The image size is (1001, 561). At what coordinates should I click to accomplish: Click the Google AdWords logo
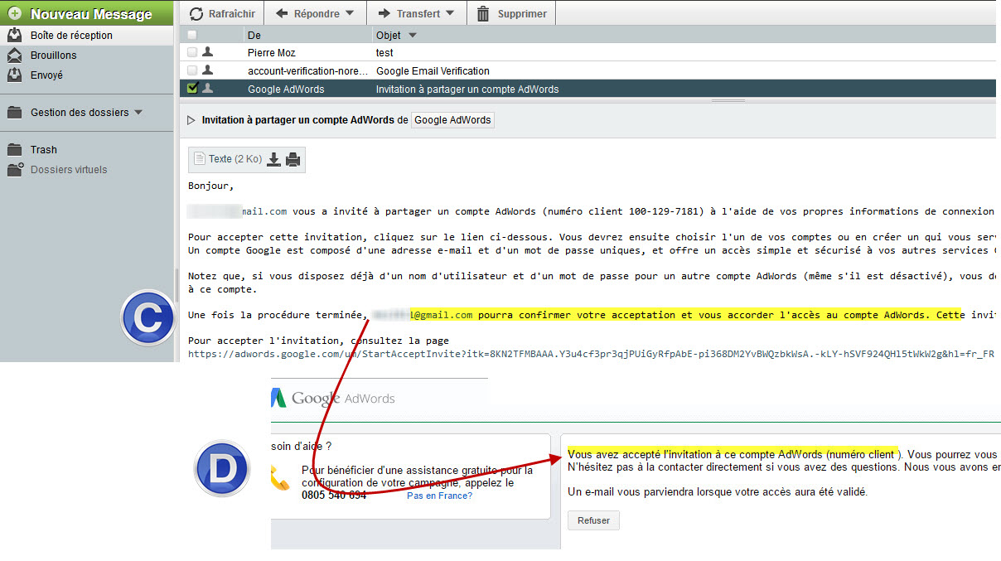pos(333,399)
